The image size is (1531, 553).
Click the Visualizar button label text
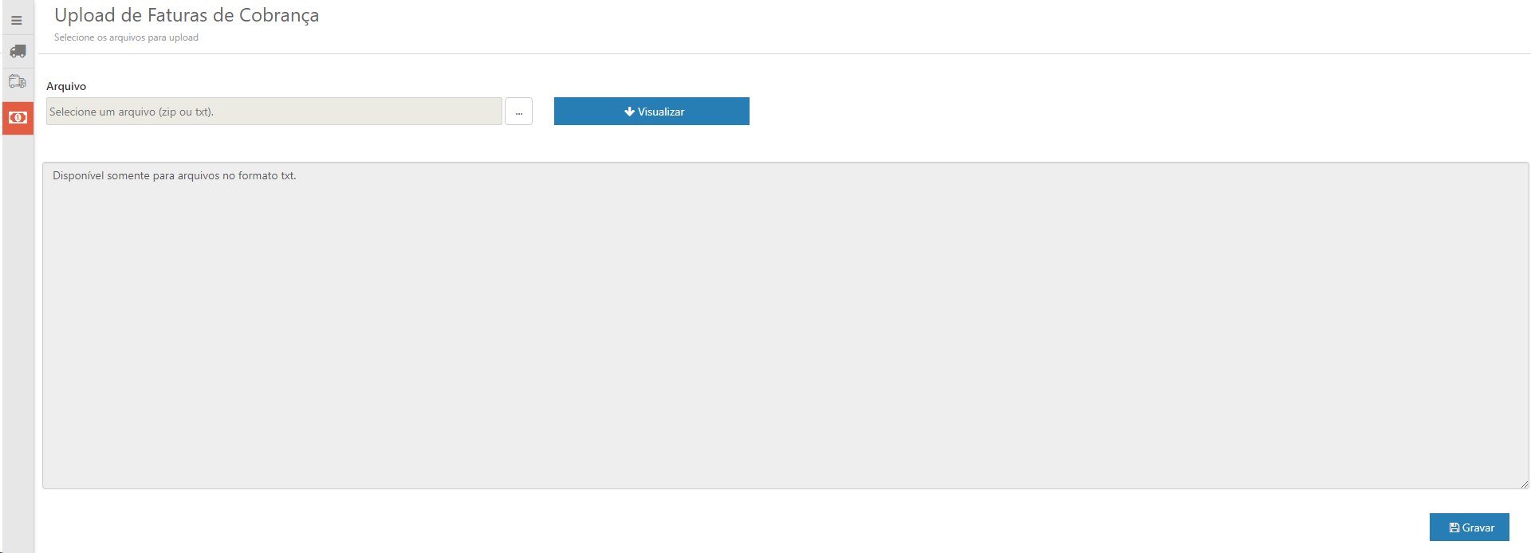(661, 112)
